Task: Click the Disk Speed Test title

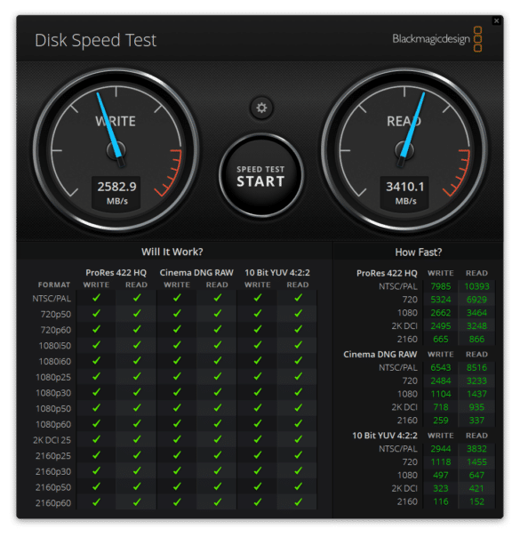Action: [95, 40]
